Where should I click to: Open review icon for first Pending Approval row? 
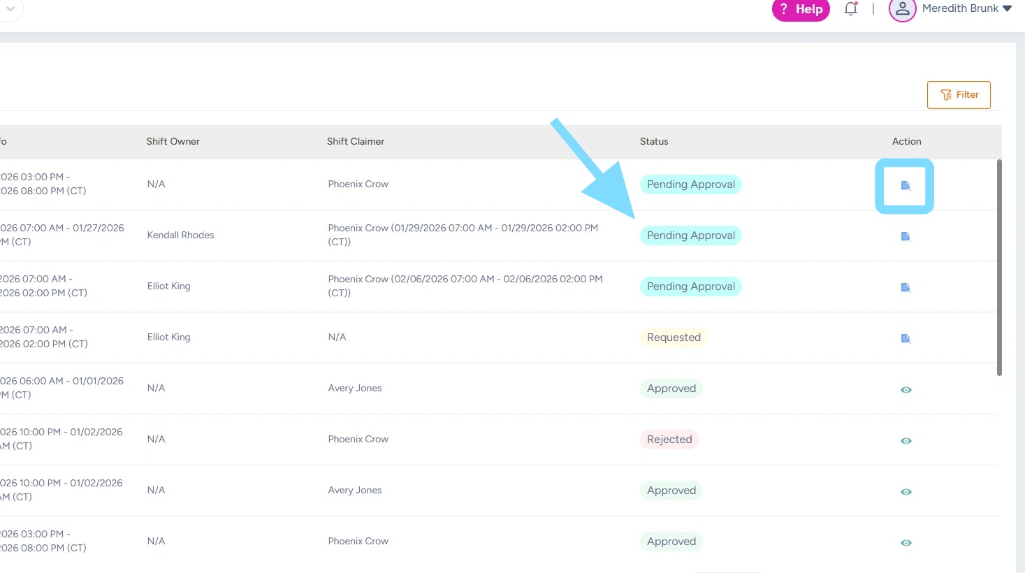click(x=906, y=185)
